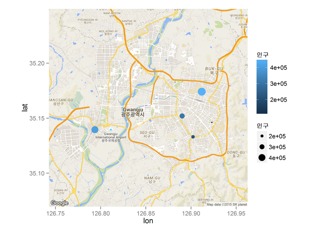This screenshot has height=230, width=320.
Task: Click the 4e+05 large dot legend key
Action: (262, 157)
